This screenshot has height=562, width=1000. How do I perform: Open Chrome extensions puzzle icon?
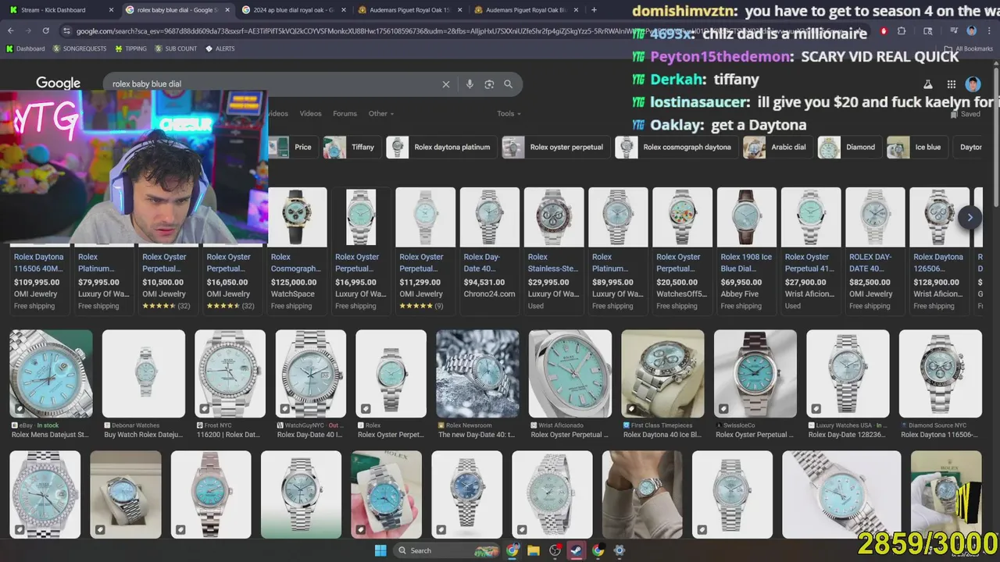tap(902, 30)
